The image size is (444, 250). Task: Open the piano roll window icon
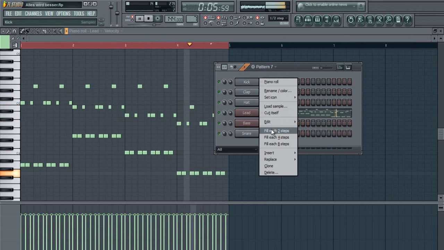pyautogui.click(x=317, y=20)
